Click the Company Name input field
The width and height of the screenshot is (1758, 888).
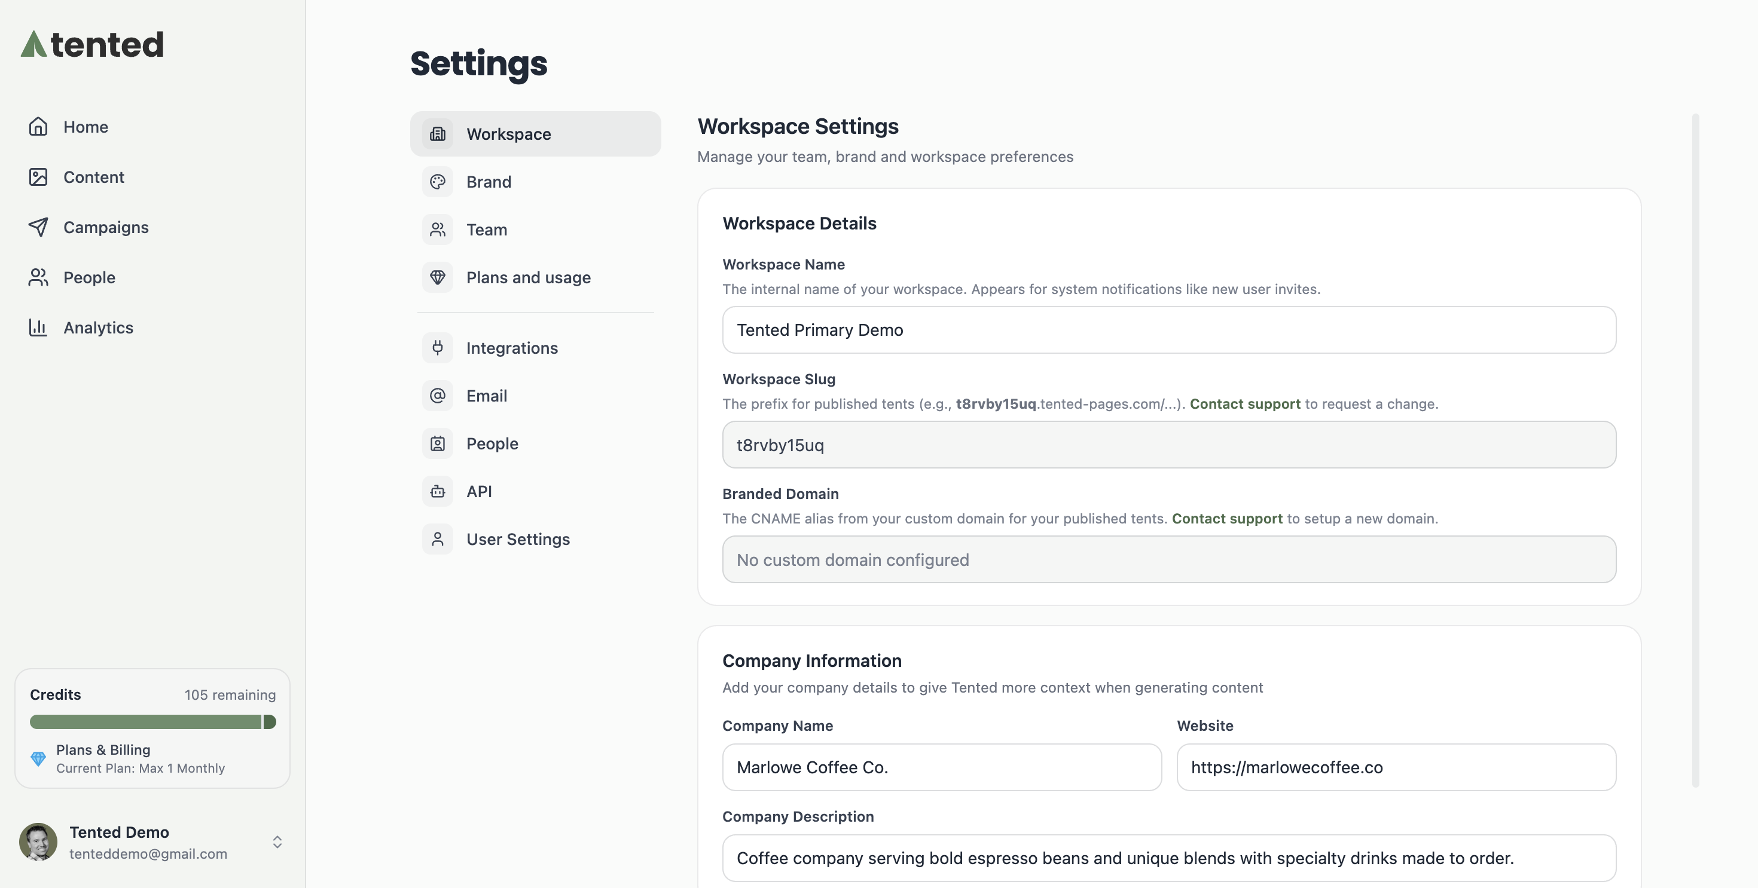942,767
